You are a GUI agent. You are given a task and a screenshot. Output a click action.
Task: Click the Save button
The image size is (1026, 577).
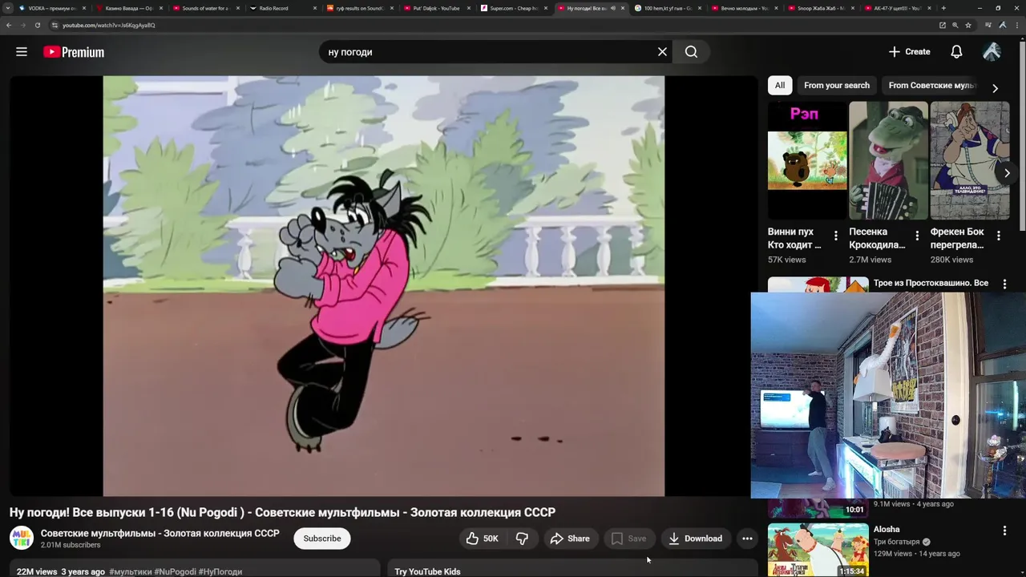tap(629, 539)
